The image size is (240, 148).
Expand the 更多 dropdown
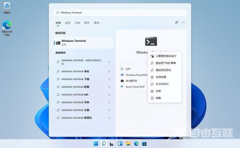pyautogui.click(x=97, y=23)
